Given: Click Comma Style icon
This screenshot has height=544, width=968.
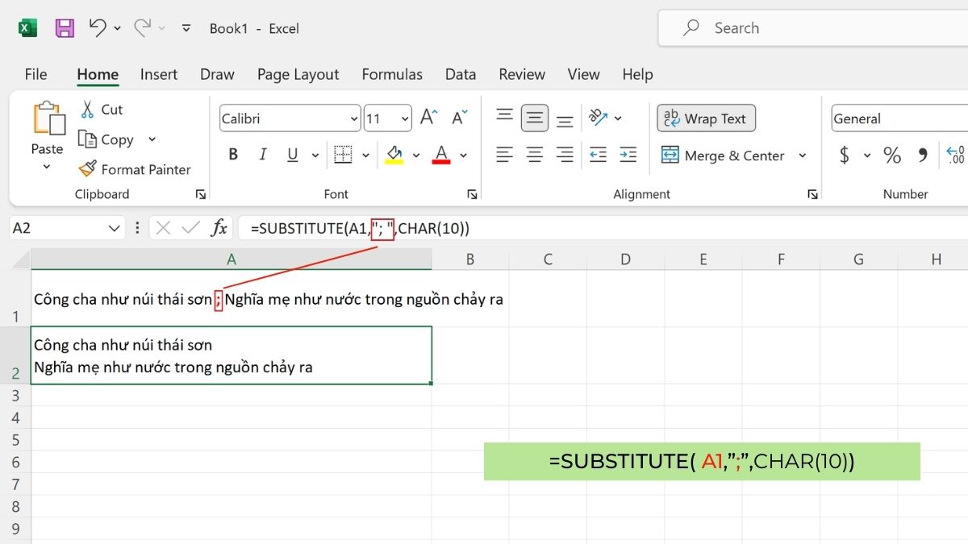Looking at the screenshot, I should point(923,155).
